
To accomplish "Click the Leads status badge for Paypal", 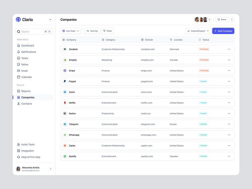I will click(x=203, y=81).
